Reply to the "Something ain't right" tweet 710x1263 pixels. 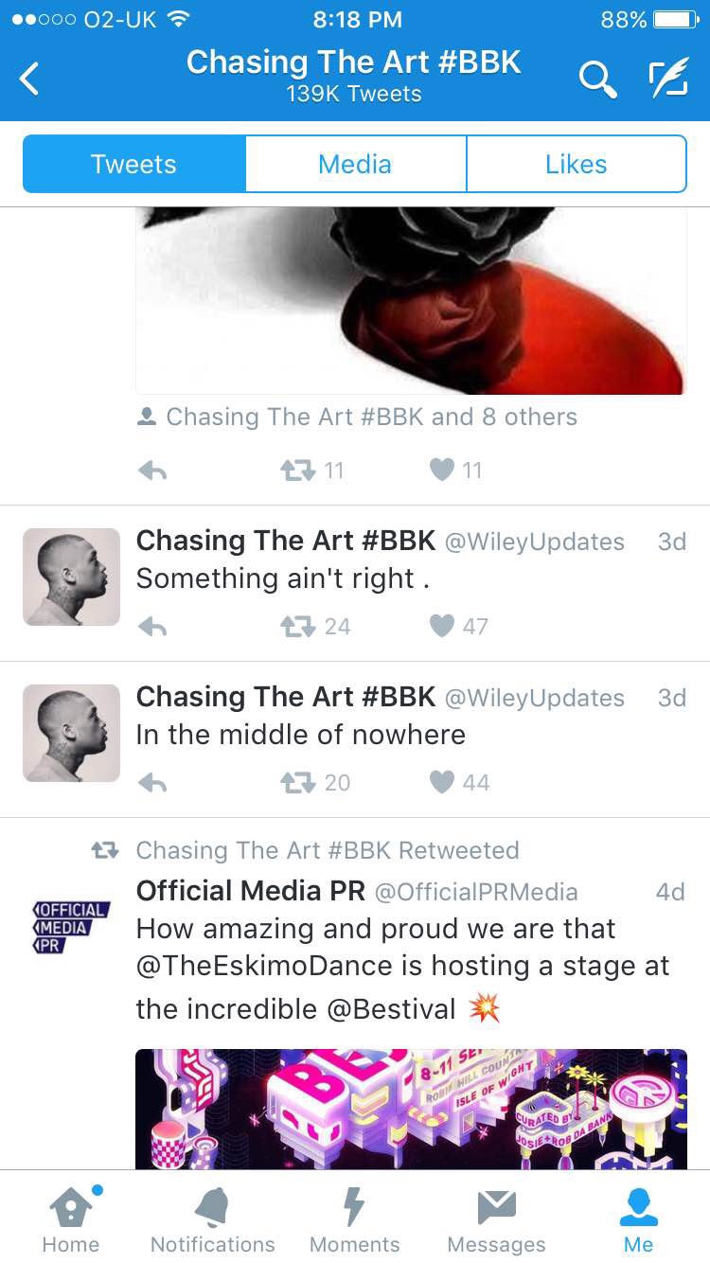[x=152, y=627]
